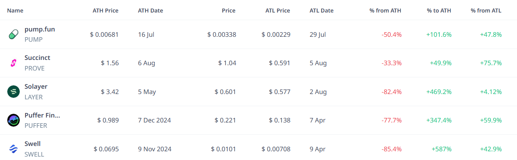517x160 pixels.
Task: Sort by % to ATH header
Action: click(439, 11)
